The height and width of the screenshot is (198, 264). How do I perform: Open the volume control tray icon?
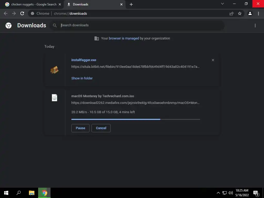coord(231,193)
